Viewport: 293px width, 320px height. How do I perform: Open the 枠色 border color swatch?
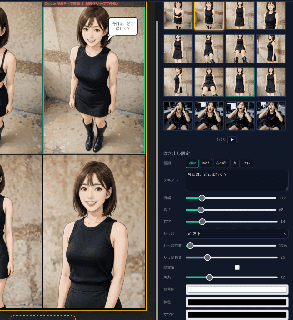(237, 302)
